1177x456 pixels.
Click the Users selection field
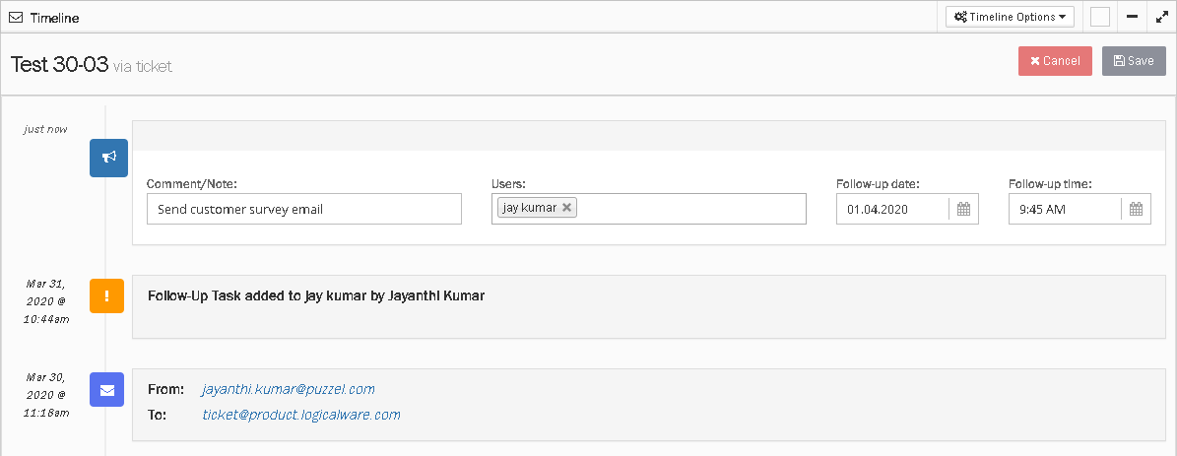pos(689,209)
